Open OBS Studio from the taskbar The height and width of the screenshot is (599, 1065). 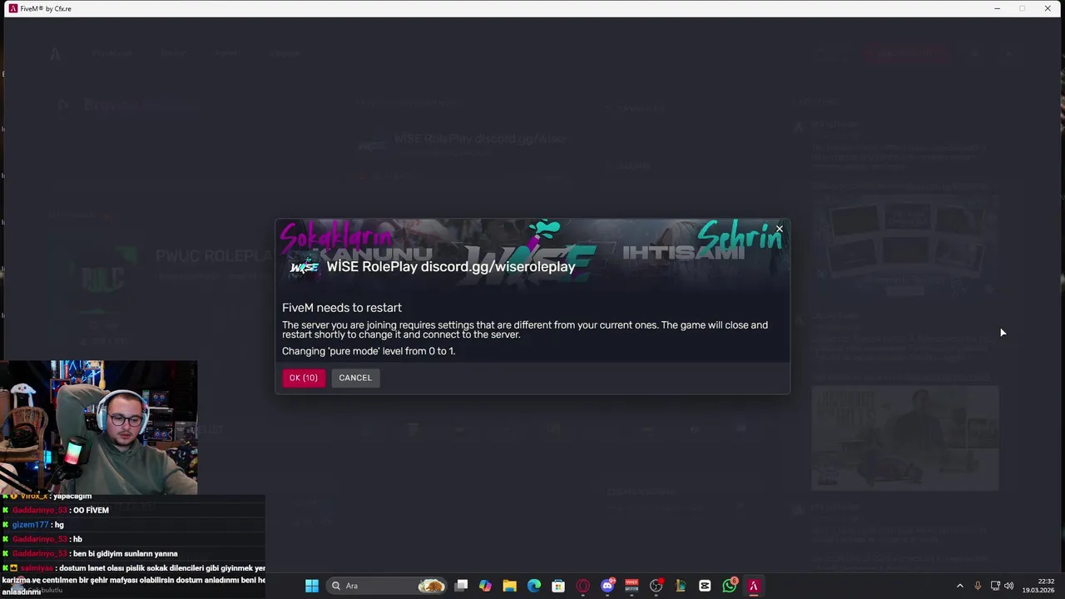click(656, 586)
